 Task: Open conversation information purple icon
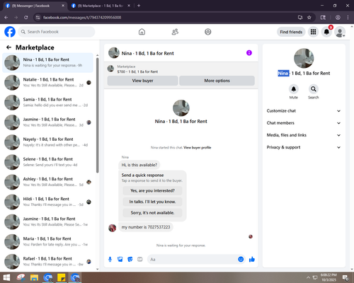[x=249, y=53]
